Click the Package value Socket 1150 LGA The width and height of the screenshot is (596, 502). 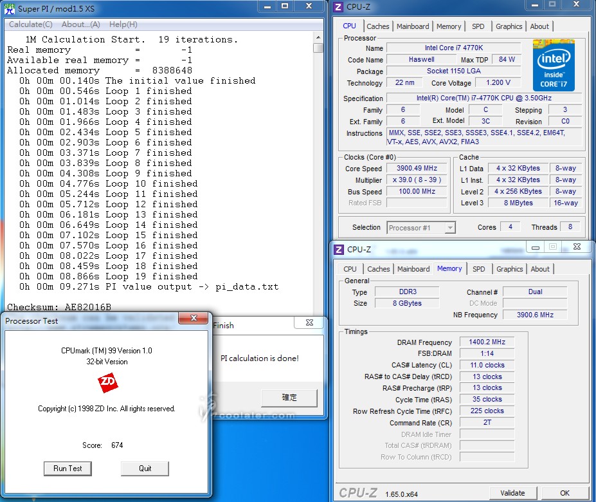453,71
